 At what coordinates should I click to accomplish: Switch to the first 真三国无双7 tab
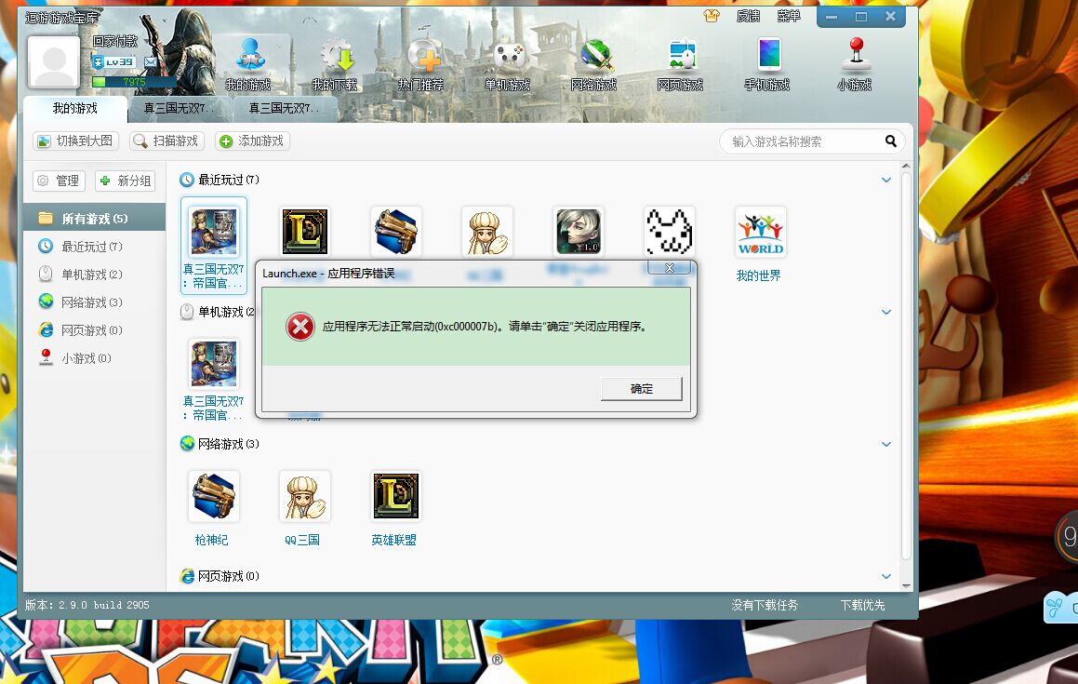tap(180, 109)
